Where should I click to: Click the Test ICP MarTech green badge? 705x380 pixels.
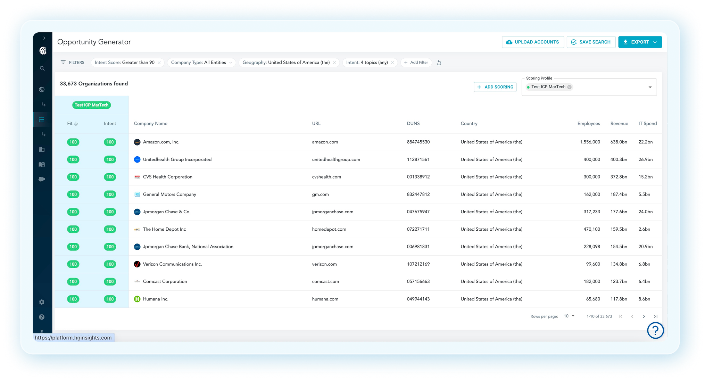(x=92, y=105)
